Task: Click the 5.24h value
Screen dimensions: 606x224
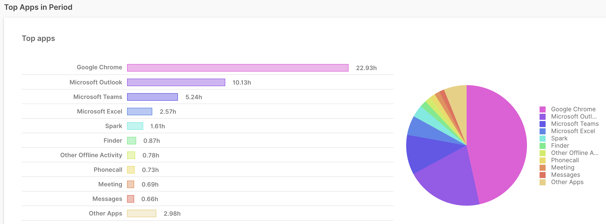Action: [x=194, y=97]
